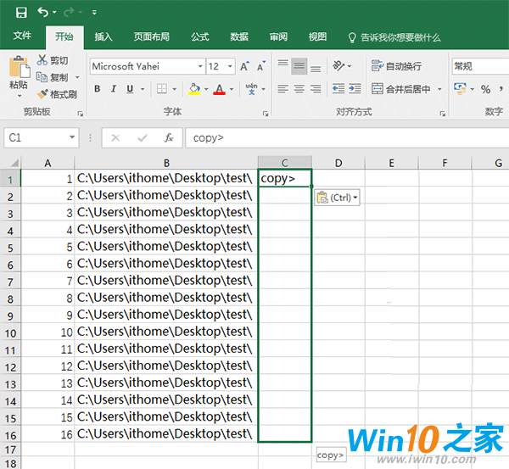Viewport: 509px width, 469px height.
Task: Click the Cut (剪切) scissors button
Action: coord(53,60)
